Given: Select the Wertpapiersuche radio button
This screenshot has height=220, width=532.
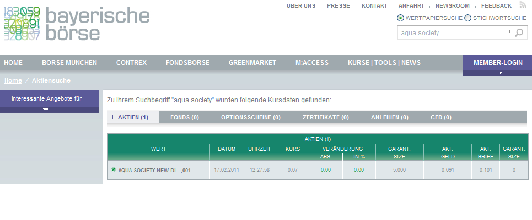Looking at the screenshot, I should pyautogui.click(x=400, y=18).
